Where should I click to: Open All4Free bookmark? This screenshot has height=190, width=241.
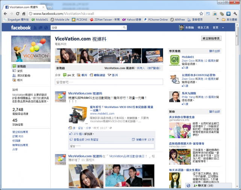point(177,19)
